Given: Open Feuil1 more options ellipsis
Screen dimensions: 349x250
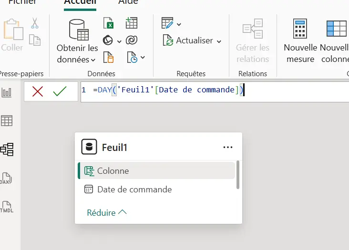Looking at the screenshot, I should [228, 147].
